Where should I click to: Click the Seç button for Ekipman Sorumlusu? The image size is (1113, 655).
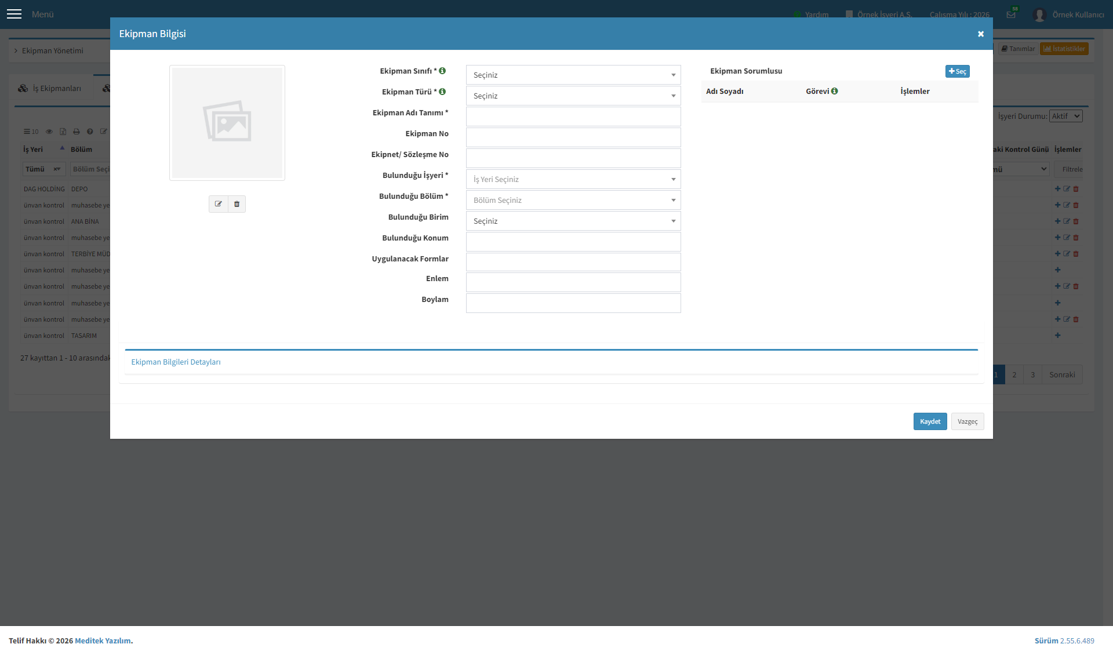pos(957,71)
